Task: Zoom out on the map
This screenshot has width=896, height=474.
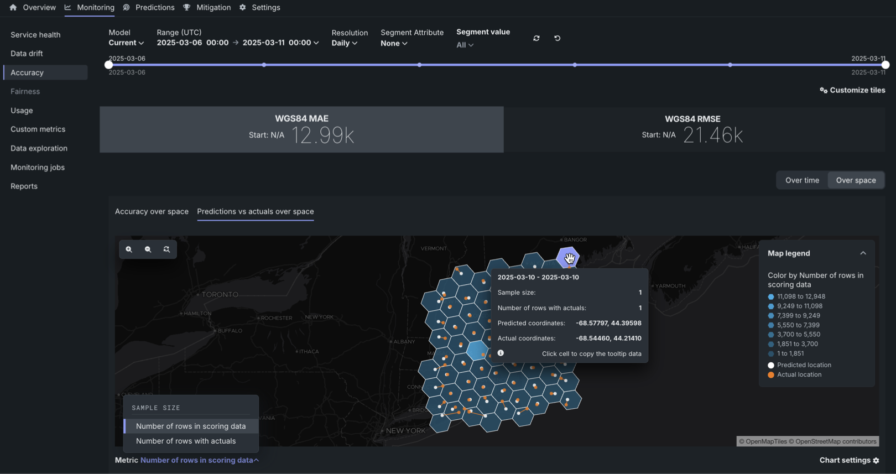Action: pos(148,249)
